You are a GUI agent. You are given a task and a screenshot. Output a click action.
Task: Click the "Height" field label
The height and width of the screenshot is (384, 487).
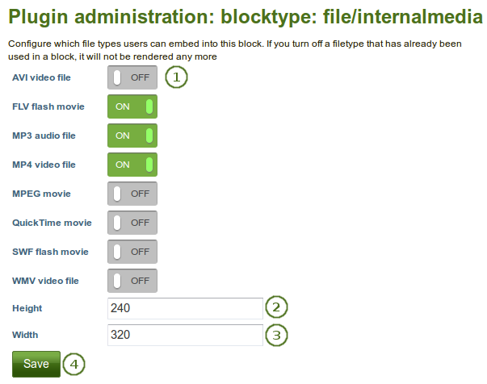(27, 308)
